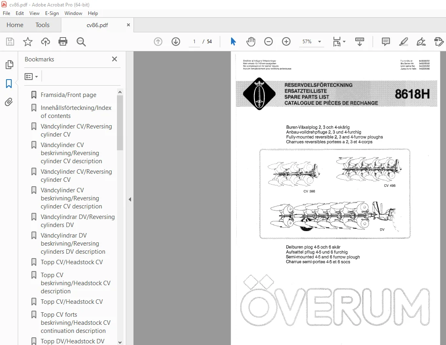Open the E-Sign menu

pyautogui.click(x=52, y=13)
